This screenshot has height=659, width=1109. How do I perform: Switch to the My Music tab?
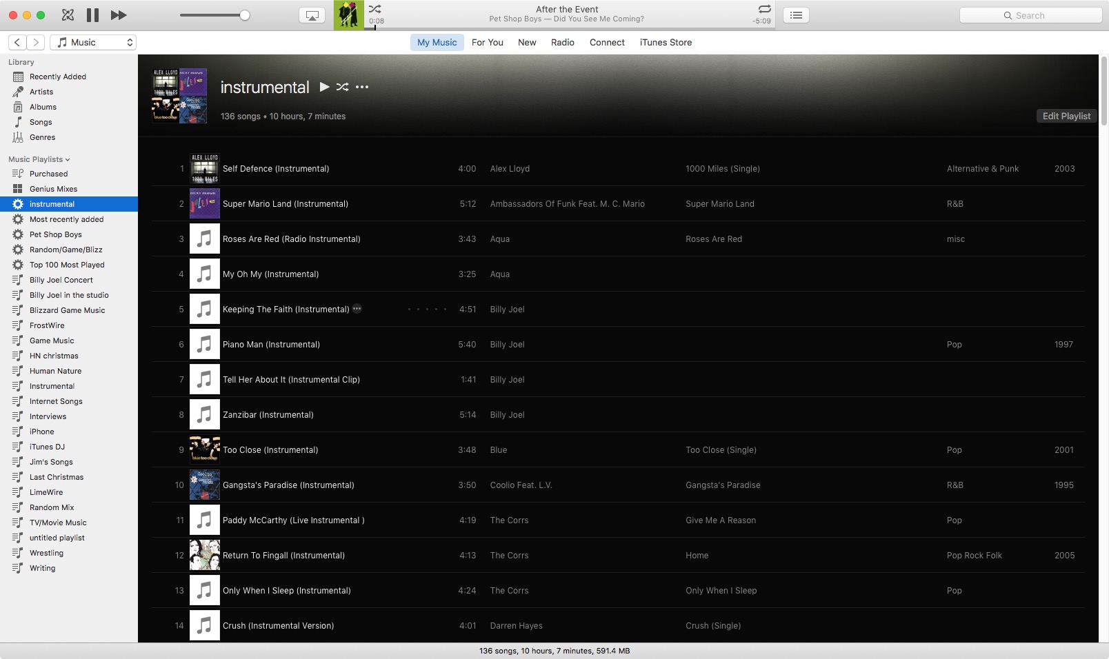click(x=437, y=42)
